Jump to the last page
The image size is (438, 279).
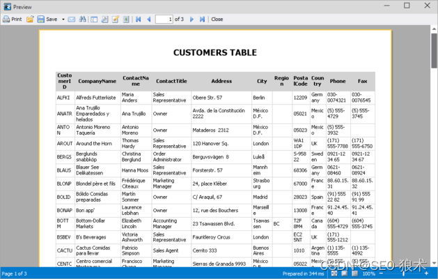click(202, 20)
